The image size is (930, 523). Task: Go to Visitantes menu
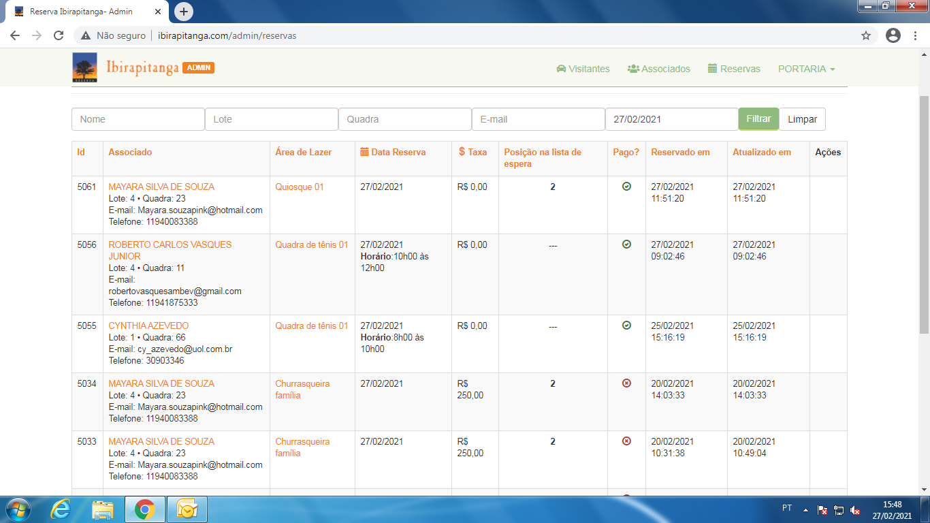pos(583,69)
